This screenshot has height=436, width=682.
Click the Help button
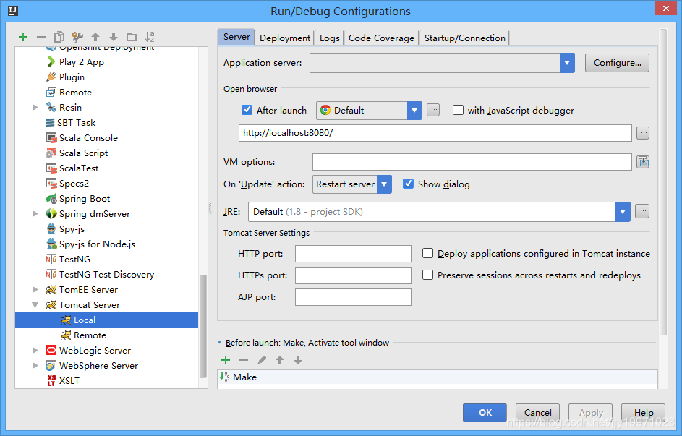[643, 413]
